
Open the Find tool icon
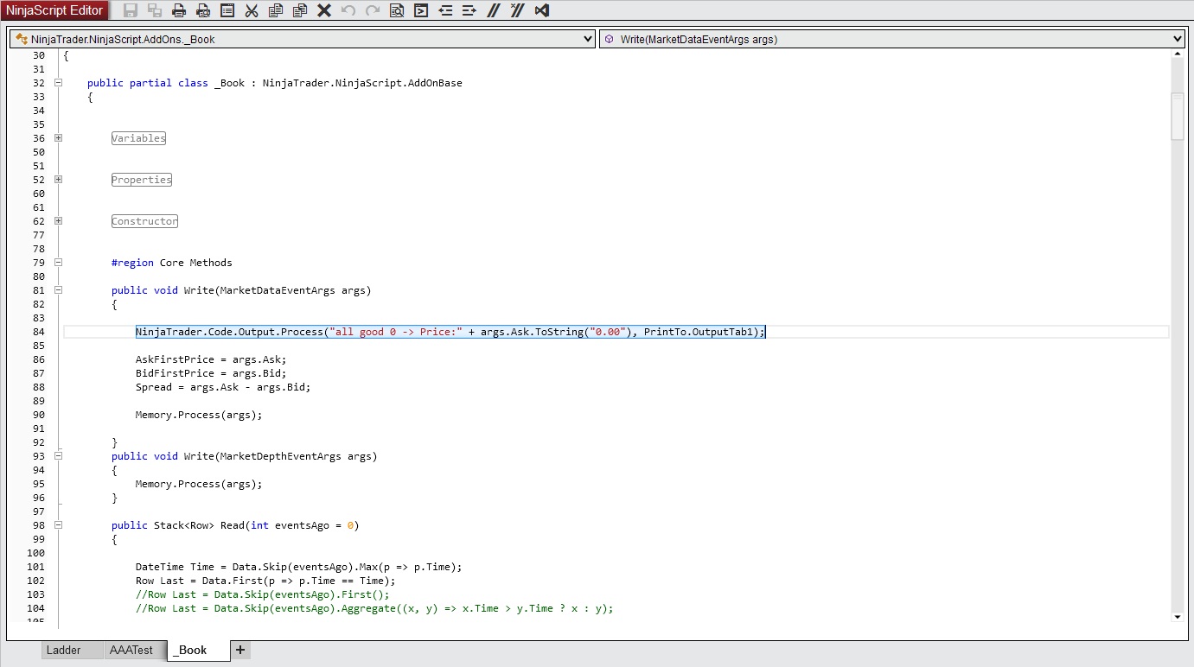397,10
